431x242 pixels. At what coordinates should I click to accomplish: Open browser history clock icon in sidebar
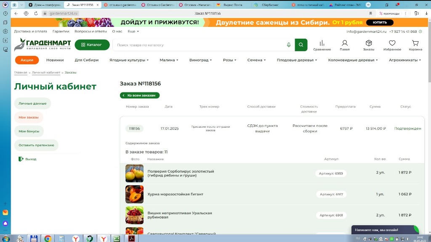click(x=5, y=13)
